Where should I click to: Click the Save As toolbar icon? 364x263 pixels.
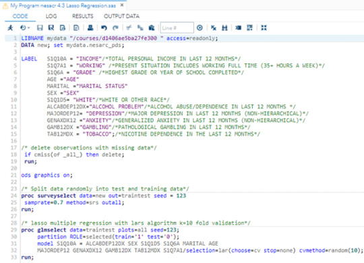click(x=51, y=28)
